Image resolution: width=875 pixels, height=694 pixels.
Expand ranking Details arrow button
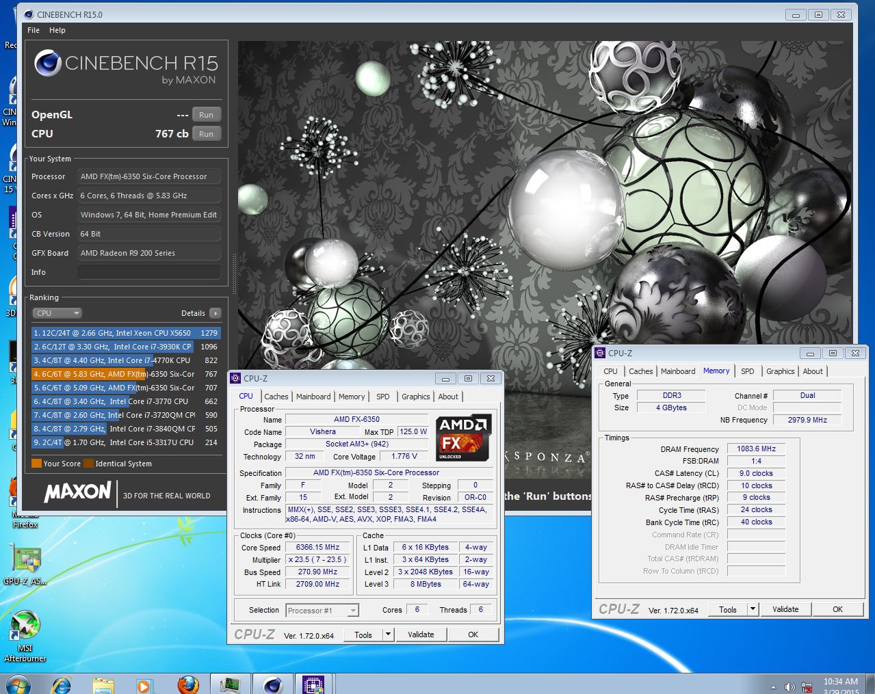click(216, 313)
